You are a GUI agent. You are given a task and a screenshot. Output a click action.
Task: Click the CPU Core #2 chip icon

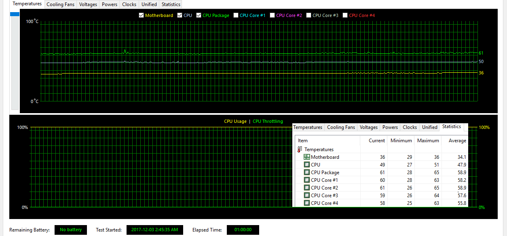306,188
